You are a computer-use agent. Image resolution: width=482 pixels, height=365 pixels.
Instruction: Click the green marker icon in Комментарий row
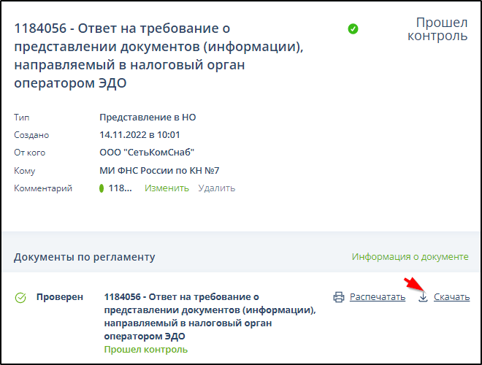pyautogui.click(x=102, y=188)
